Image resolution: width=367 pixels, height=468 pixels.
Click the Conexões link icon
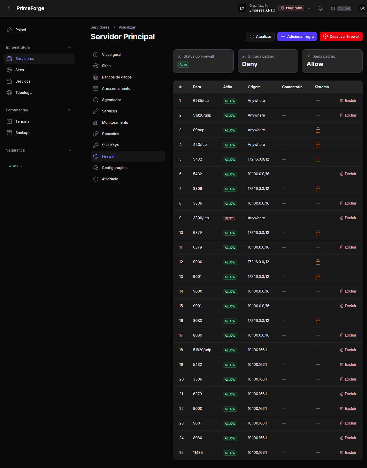pos(96,134)
